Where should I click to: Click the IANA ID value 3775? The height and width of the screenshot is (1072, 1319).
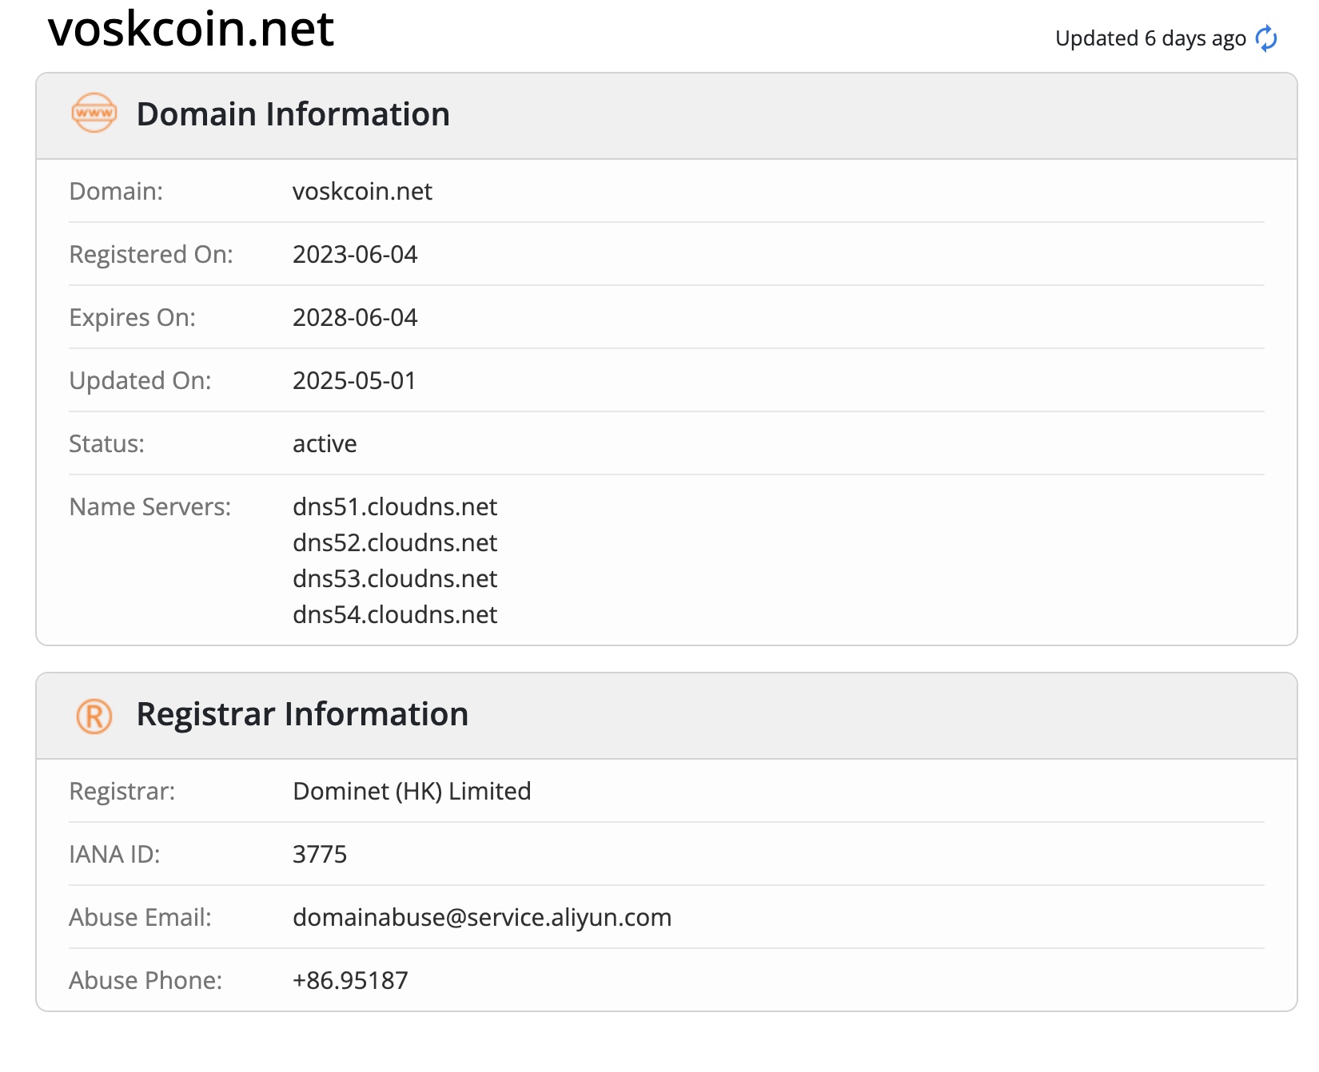(x=320, y=855)
